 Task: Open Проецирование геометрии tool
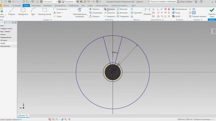(x=80, y=13)
